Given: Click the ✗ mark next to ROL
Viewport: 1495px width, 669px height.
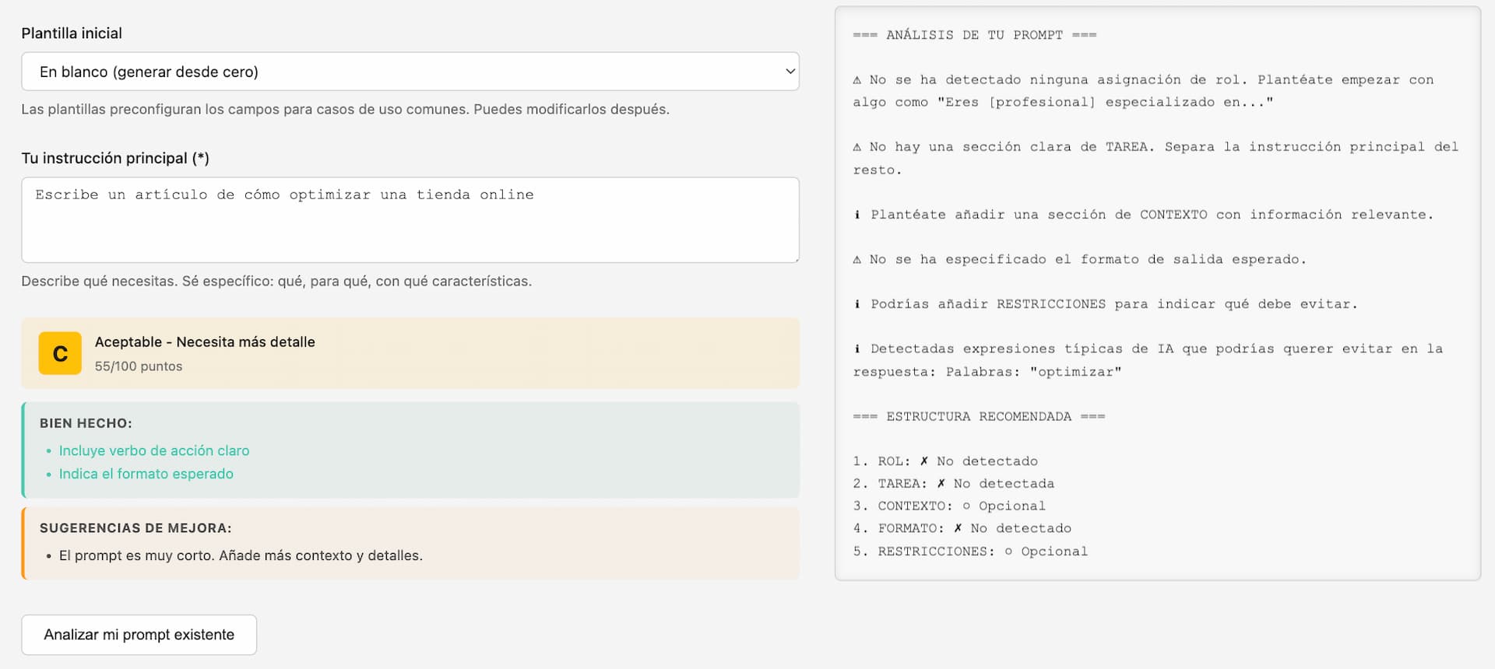Looking at the screenshot, I should pyautogui.click(x=924, y=461).
